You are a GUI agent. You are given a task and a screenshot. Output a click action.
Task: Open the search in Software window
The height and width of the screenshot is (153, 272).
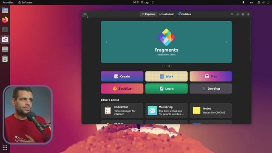[x=85, y=14]
